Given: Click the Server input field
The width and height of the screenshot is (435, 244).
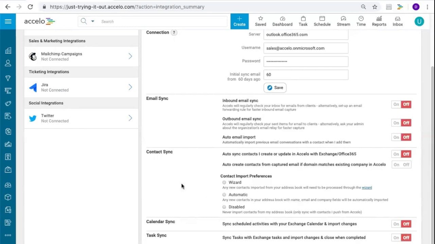Looking at the screenshot, I should 306,35.
